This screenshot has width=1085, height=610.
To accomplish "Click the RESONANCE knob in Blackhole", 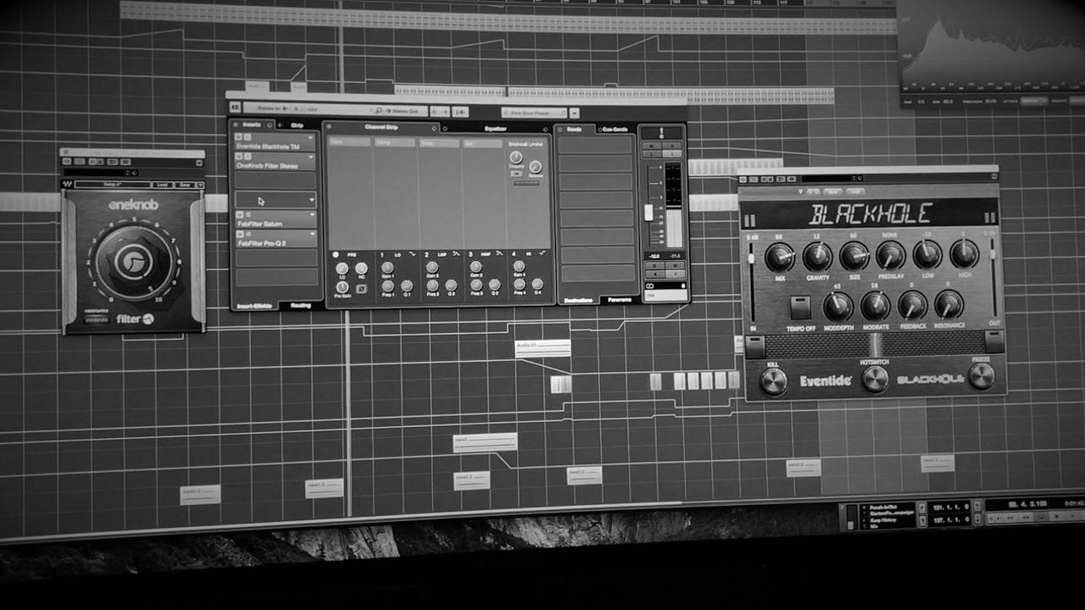I will [x=949, y=303].
